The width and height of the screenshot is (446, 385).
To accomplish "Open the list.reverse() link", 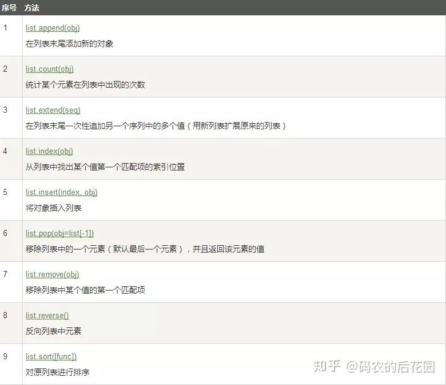I will click(47, 315).
